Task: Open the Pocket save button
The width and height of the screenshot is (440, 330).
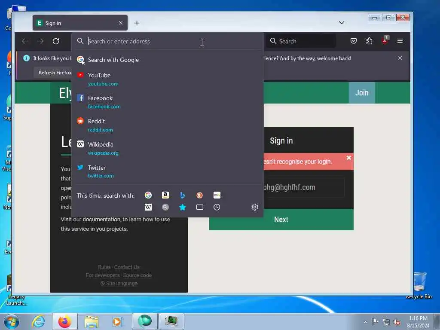Action: tap(354, 41)
